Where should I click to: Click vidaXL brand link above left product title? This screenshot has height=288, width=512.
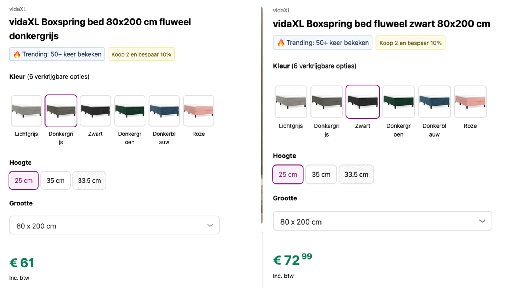point(18,9)
